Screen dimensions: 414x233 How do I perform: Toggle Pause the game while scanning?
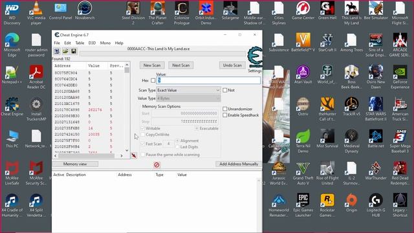pyautogui.click(x=143, y=155)
